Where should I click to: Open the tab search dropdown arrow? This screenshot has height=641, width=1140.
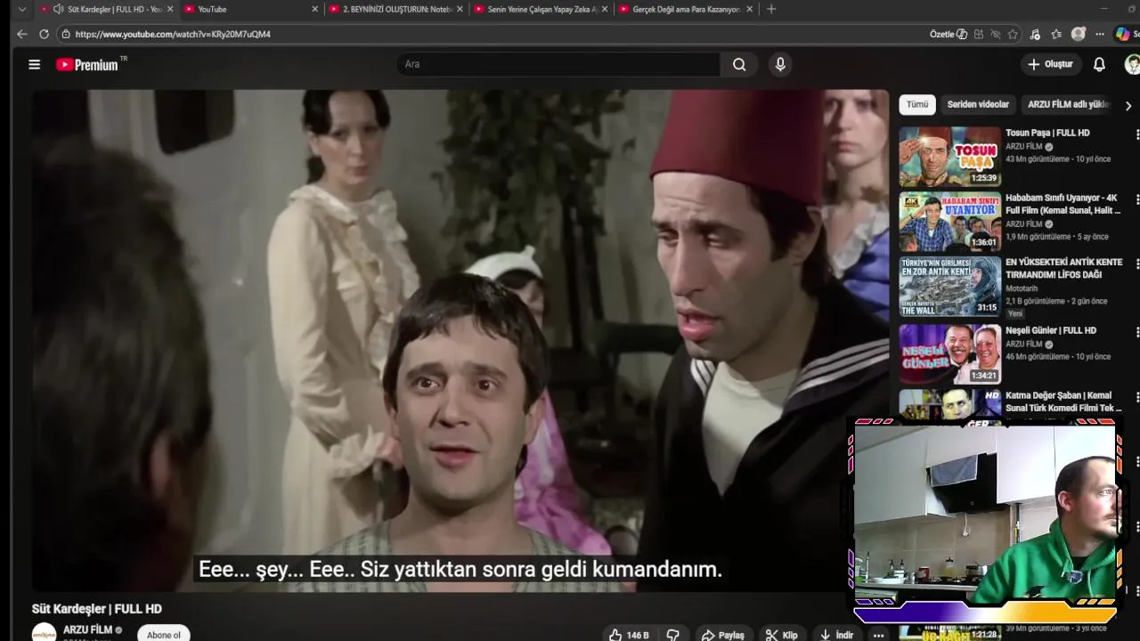click(22, 9)
